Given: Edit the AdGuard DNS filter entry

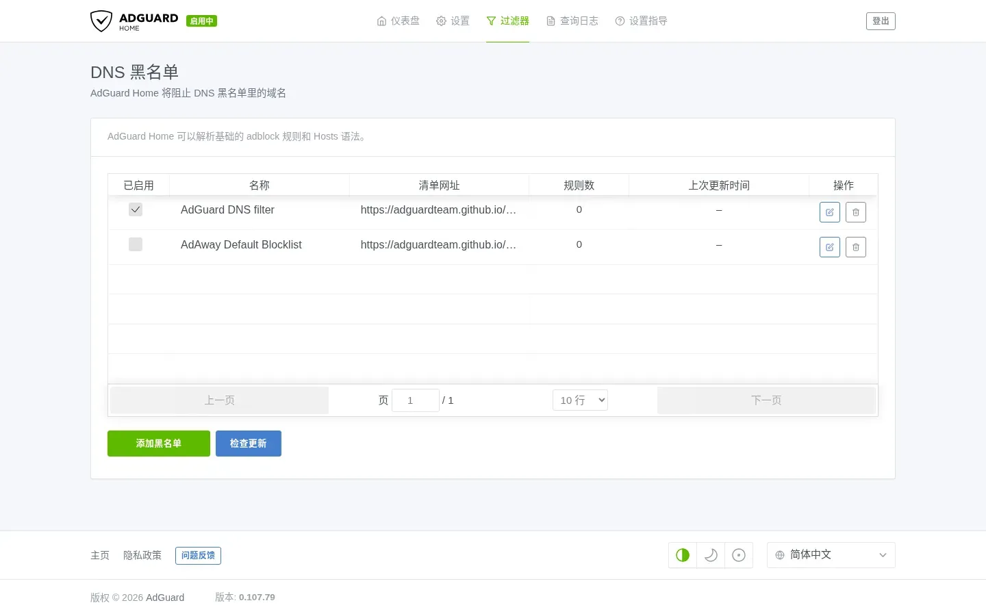Looking at the screenshot, I should click(829, 212).
